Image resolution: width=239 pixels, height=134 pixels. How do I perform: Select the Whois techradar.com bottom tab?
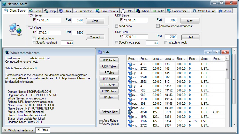click(x=19, y=130)
